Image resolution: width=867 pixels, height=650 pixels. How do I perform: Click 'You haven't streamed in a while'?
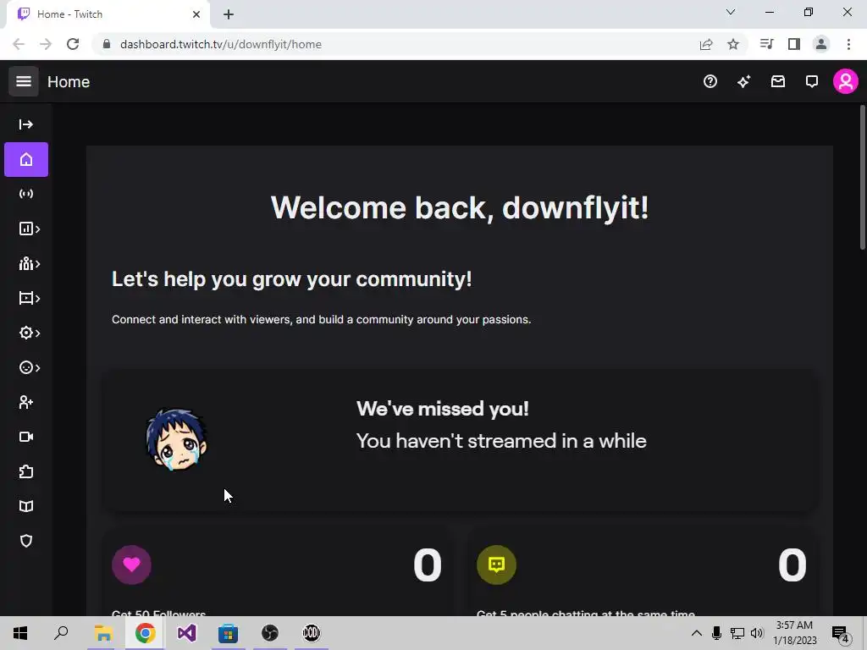(501, 441)
